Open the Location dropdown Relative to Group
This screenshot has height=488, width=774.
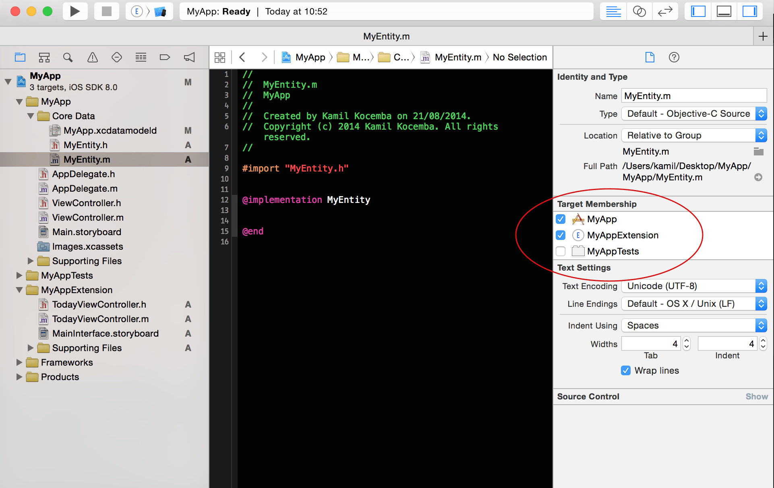(694, 135)
